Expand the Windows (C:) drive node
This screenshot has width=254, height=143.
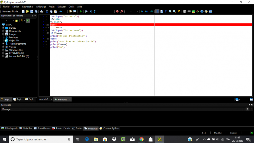click(3, 50)
